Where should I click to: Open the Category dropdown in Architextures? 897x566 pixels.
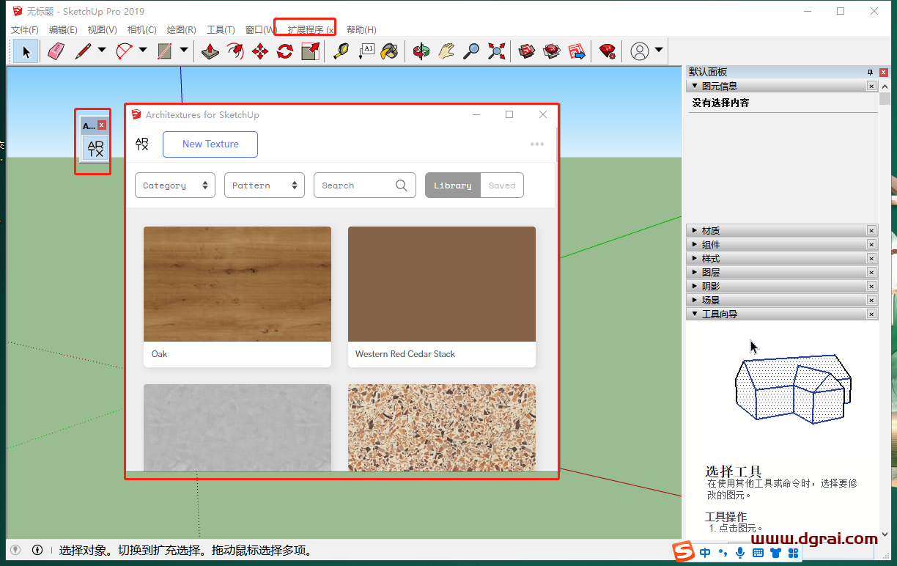click(x=174, y=185)
